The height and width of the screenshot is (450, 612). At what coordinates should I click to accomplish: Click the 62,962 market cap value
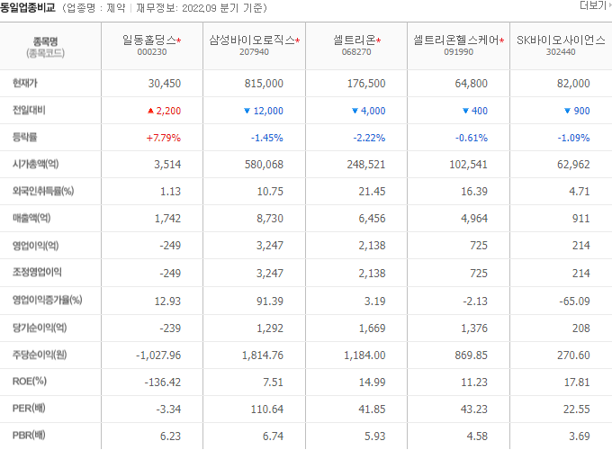click(x=573, y=165)
